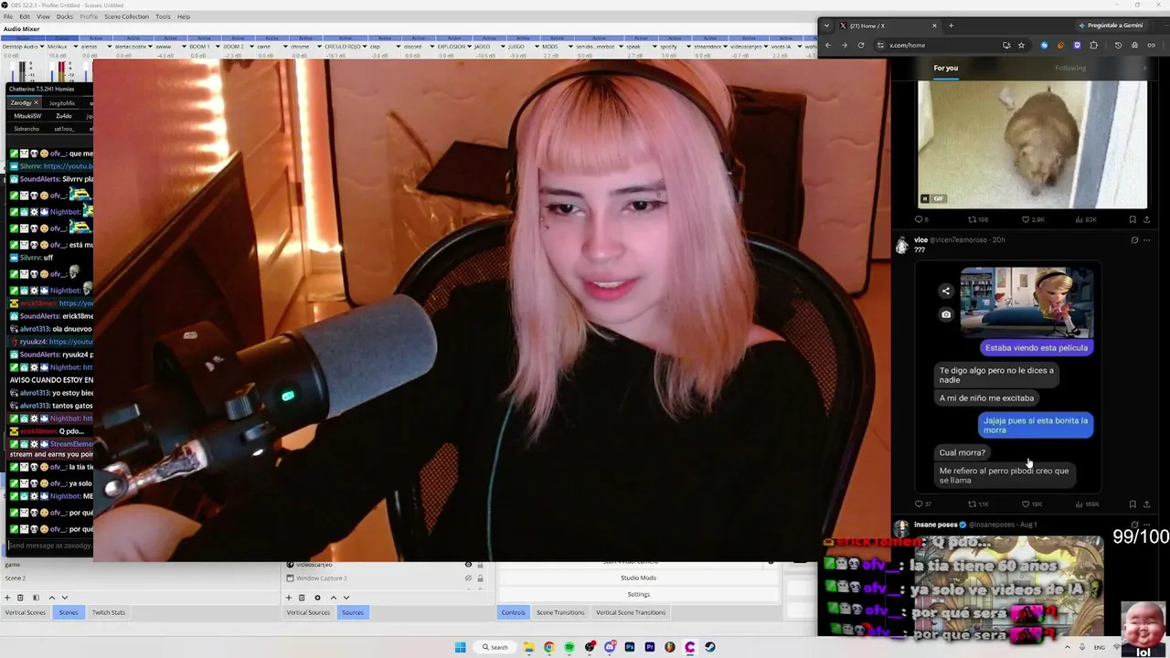Open Desktop Audio mixer dropdown arrow

pos(42,46)
